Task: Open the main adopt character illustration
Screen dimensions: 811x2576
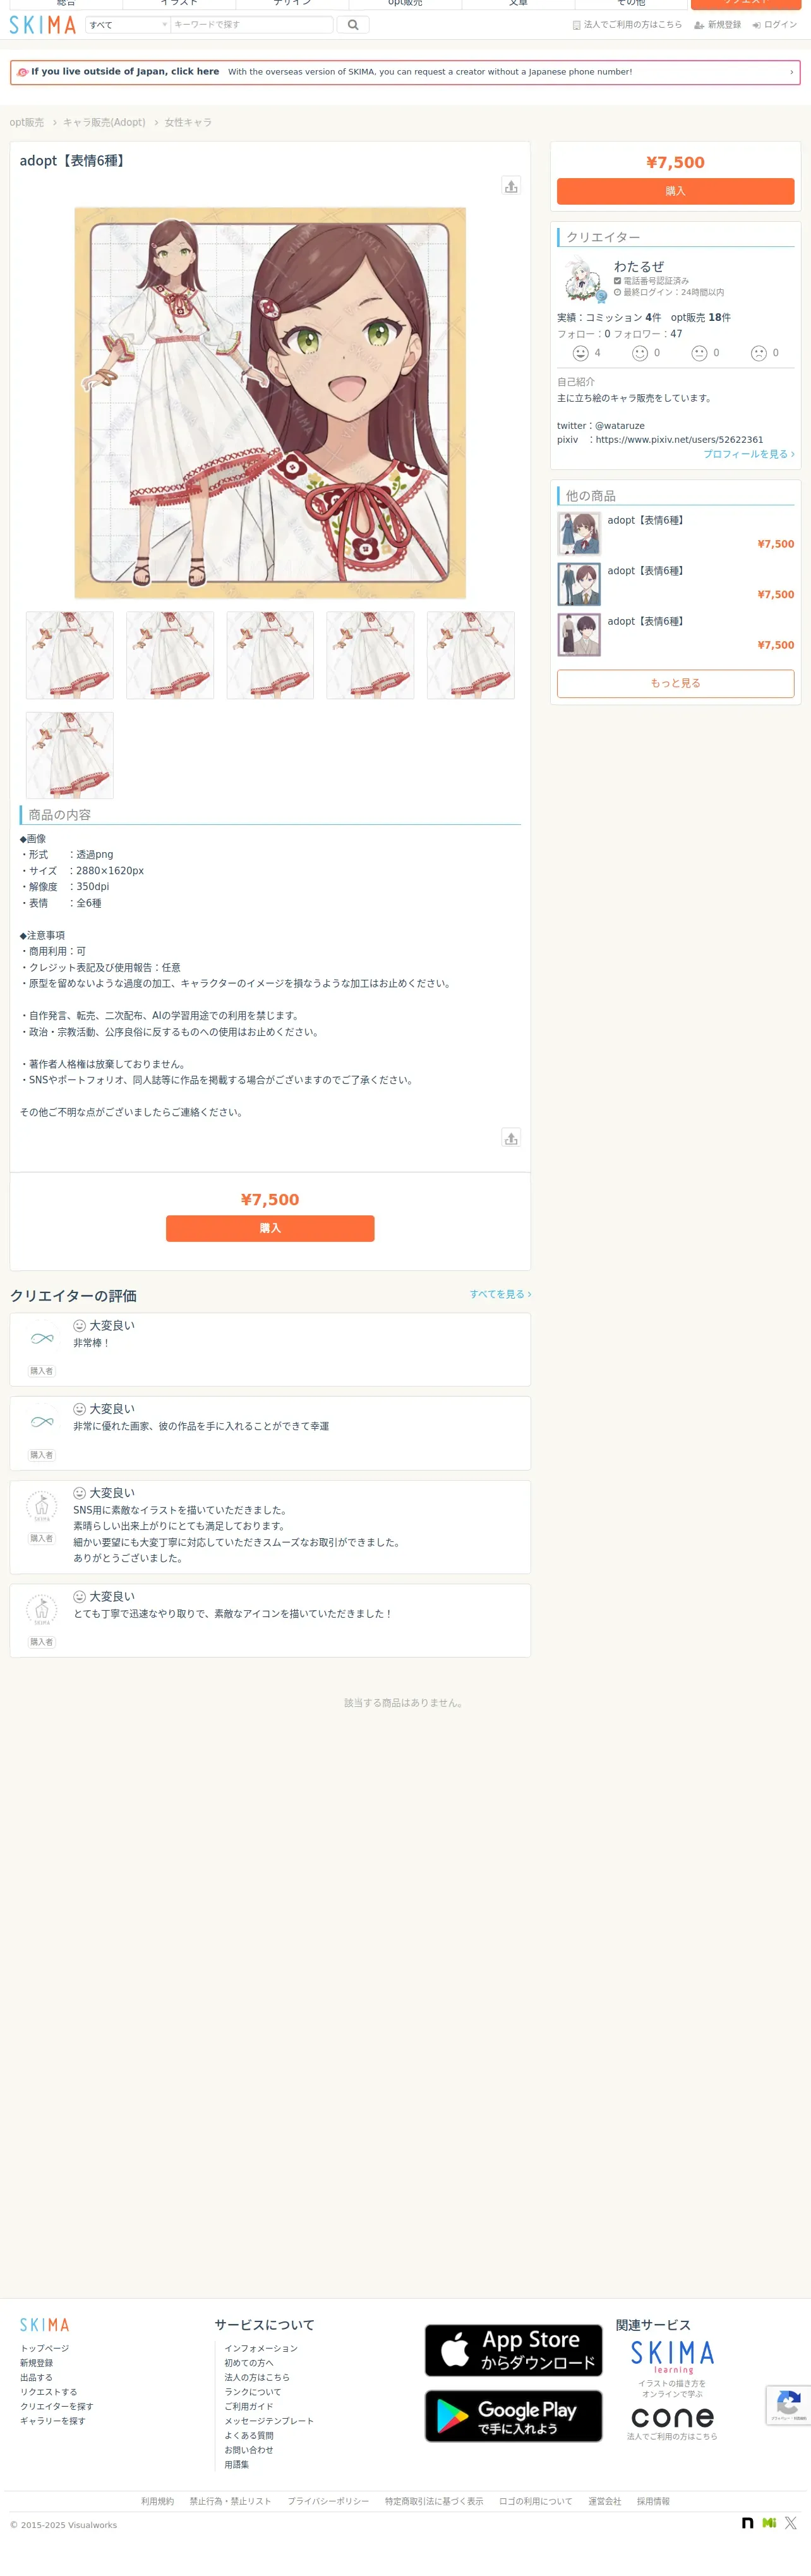Action: tap(270, 403)
